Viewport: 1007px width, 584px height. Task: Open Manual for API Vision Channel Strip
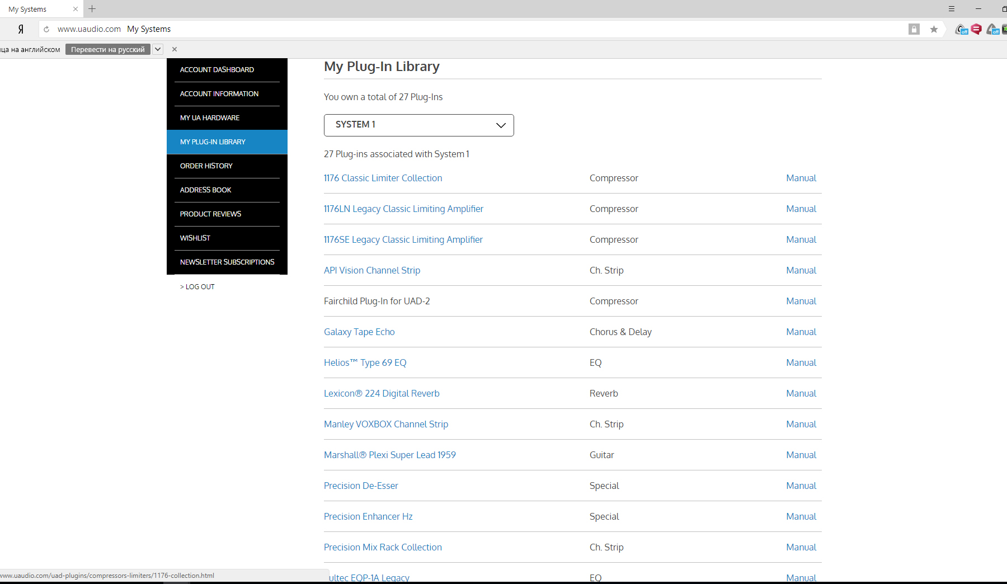point(801,270)
